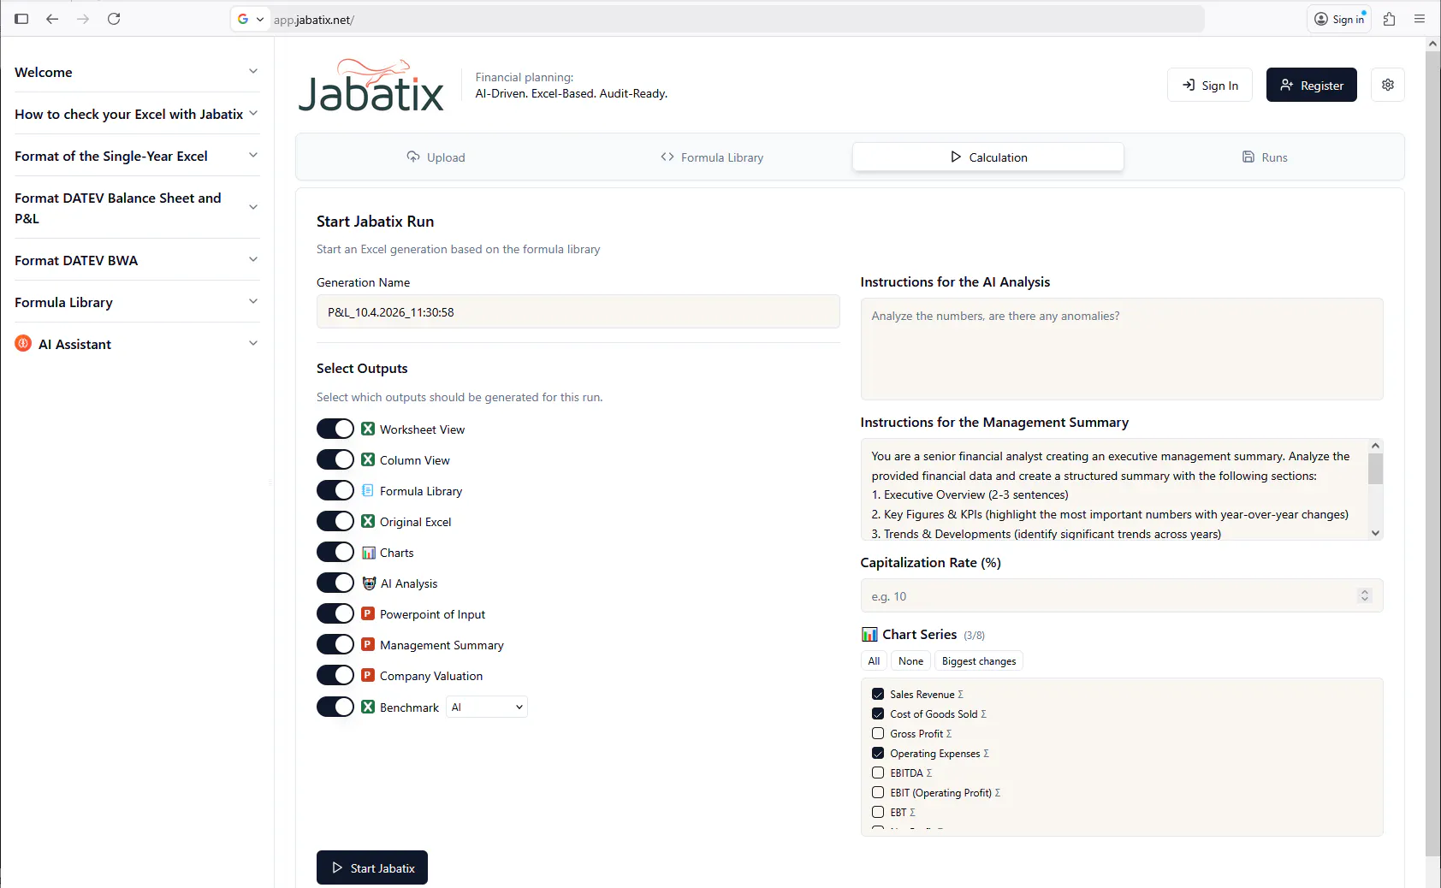The image size is (1441, 888).
Task: Select Biggest changes chart series
Action: point(979,660)
